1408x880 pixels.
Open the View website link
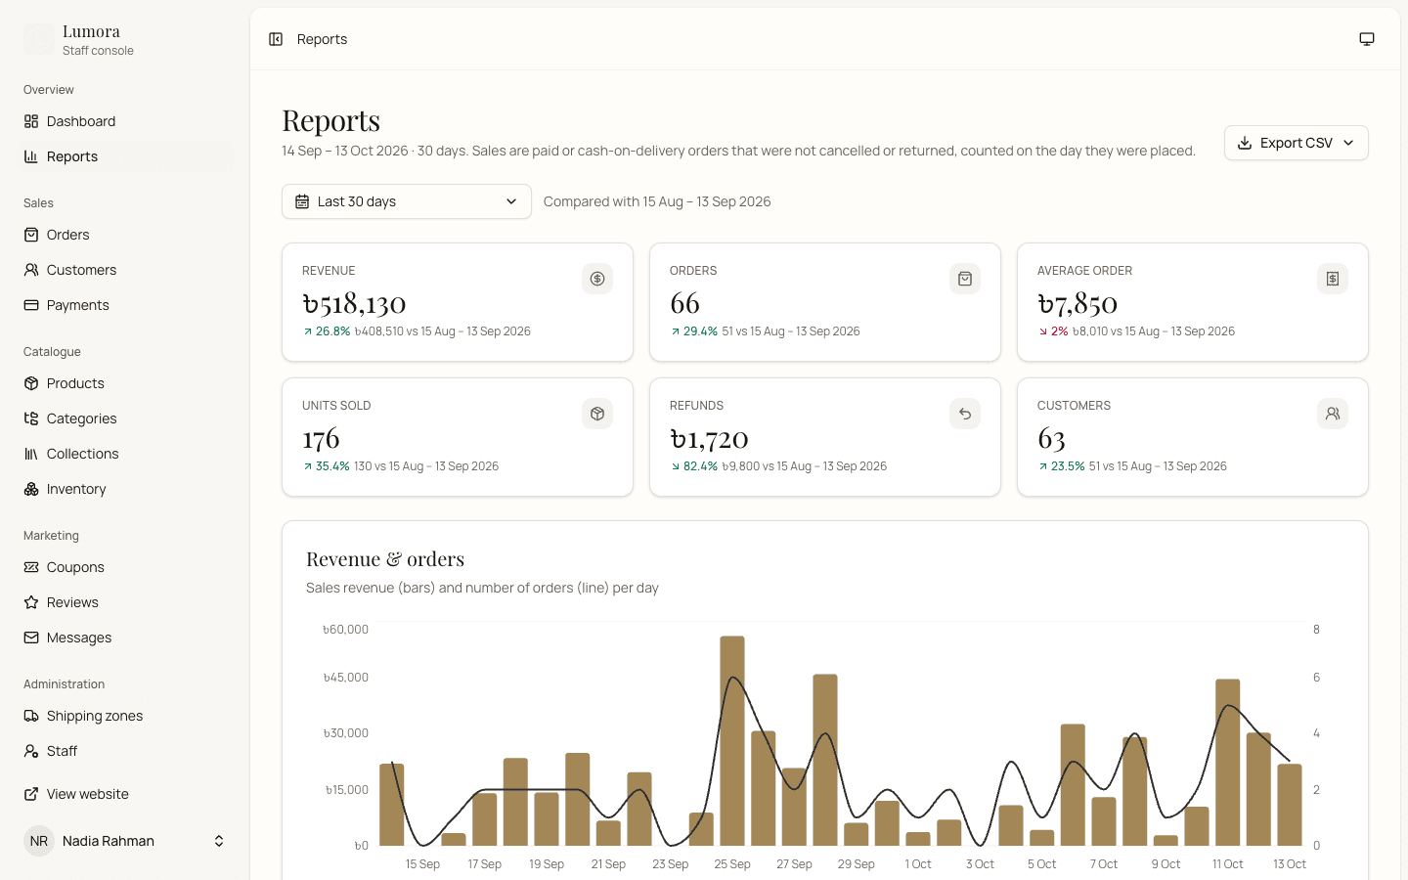125,794
